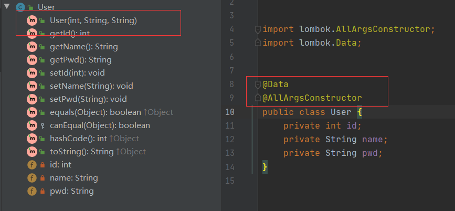
Task: Select the toString(): String method
Action: click(82, 152)
